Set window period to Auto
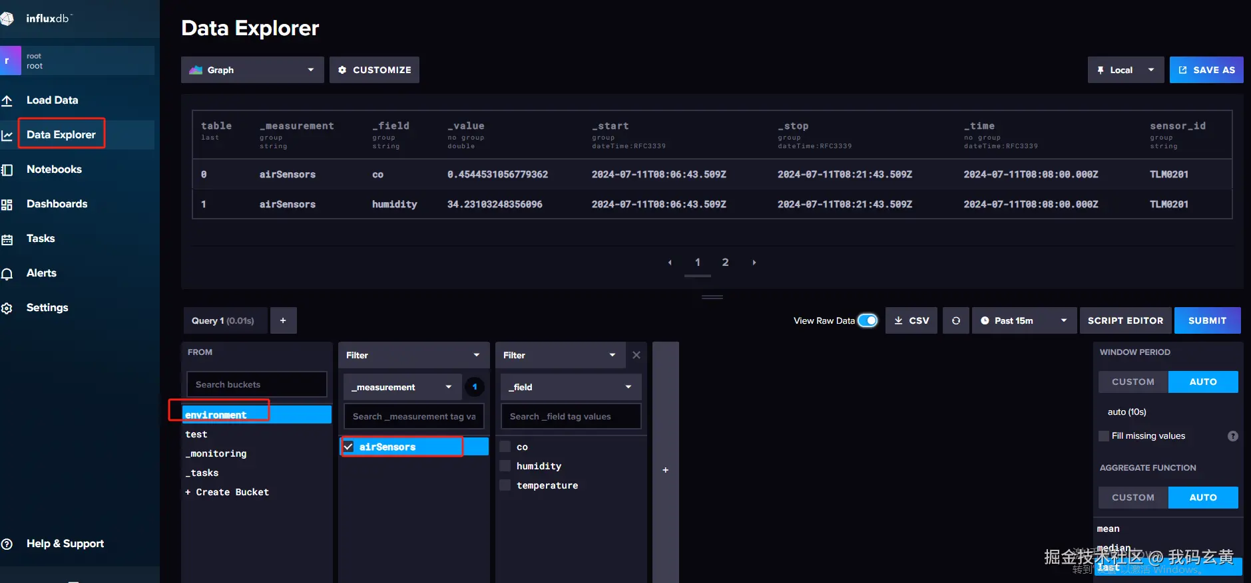Viewport: 1251px width, 583px height. pos(1203,382)
